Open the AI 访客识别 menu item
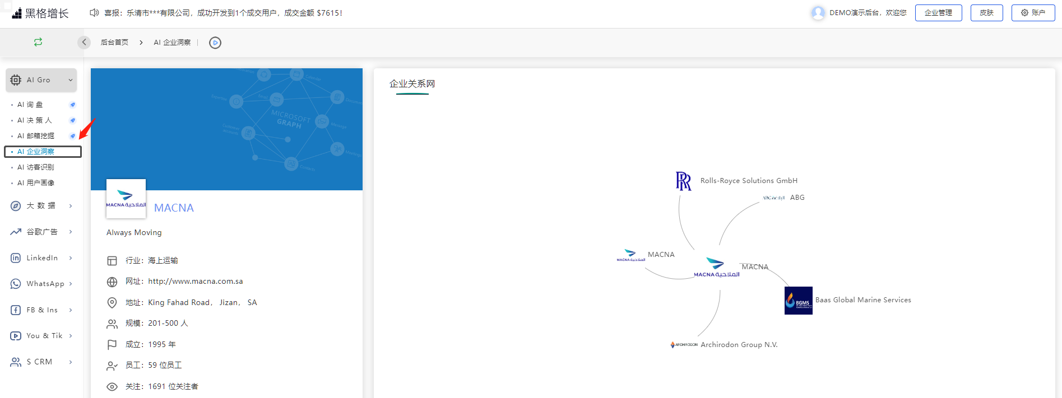The image size is (1062, 398). pos(36,167)
